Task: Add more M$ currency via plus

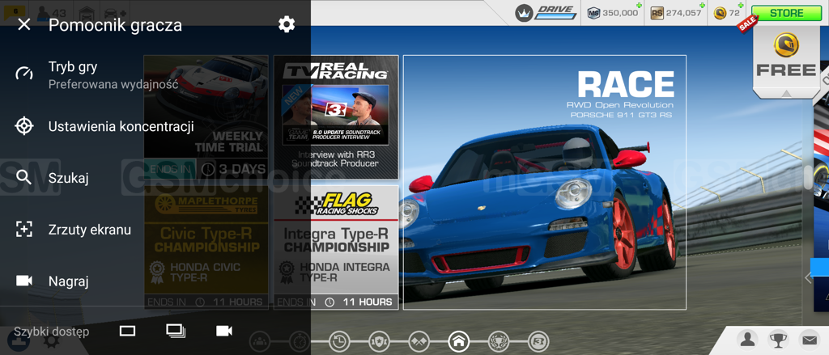Action: pos(639,6)
